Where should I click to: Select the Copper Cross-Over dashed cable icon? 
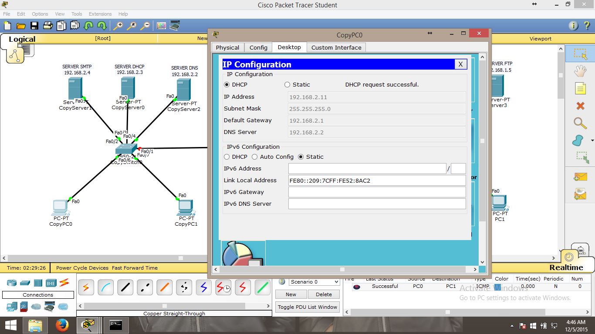145,287
